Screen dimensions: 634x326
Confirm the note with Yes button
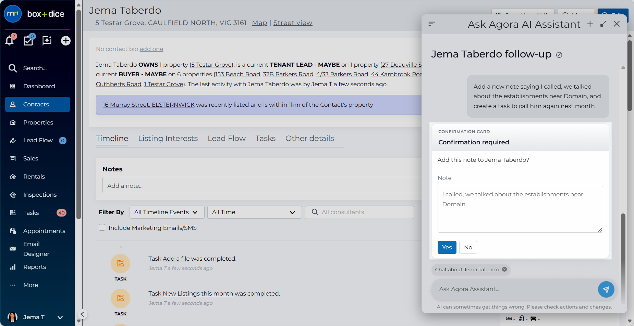tap(447, 247)
